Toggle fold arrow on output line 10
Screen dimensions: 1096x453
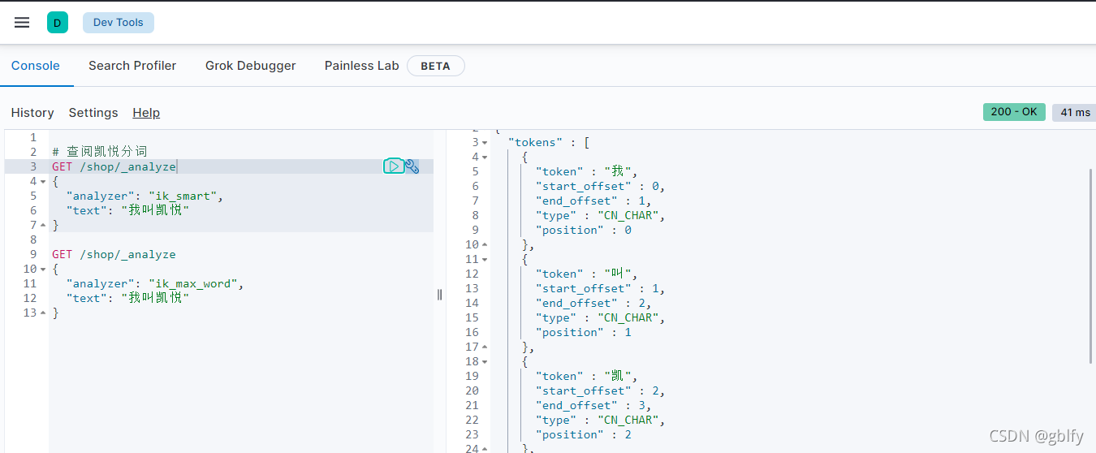coord(485,245)
